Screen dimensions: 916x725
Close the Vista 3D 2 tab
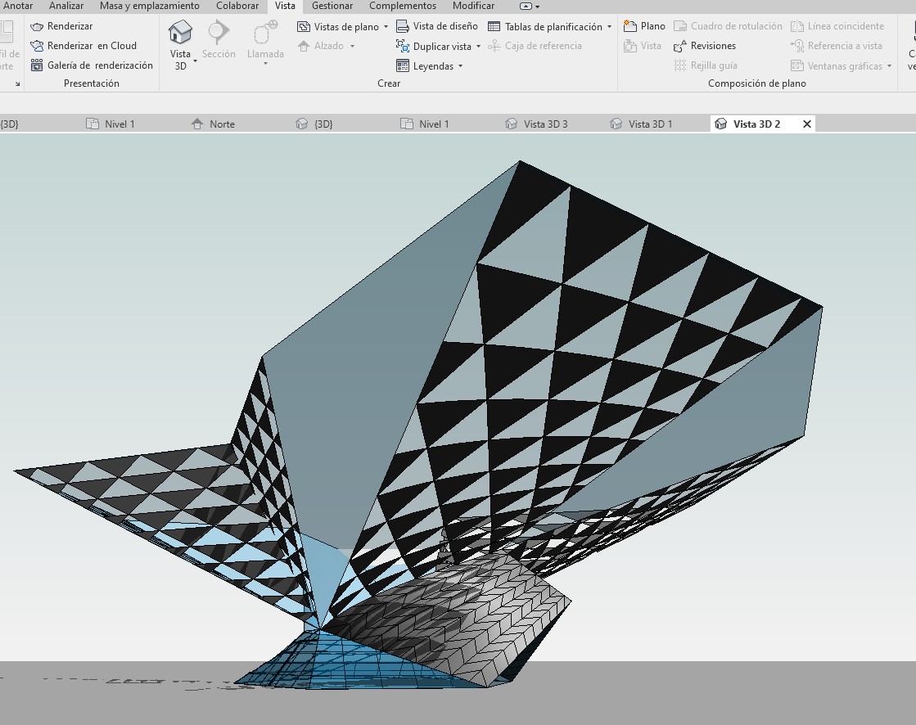807,124
